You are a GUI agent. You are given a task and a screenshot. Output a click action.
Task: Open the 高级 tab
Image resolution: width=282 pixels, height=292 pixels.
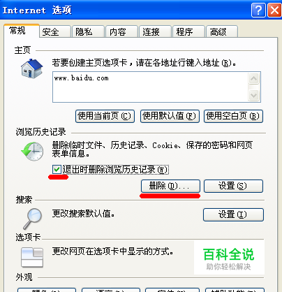pos(222,31)
